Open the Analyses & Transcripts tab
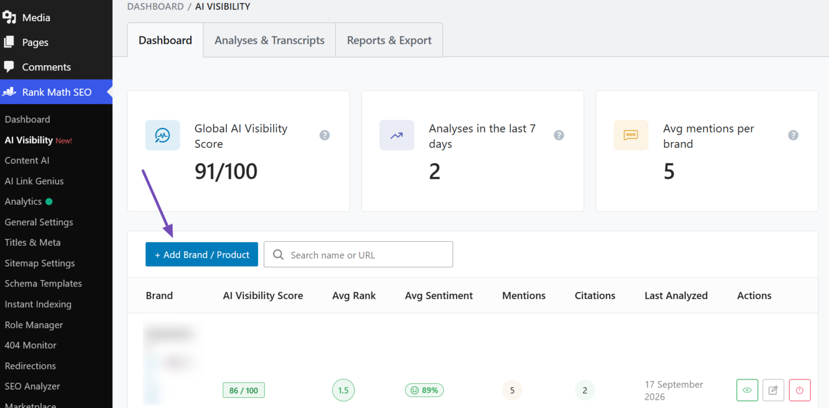The height and width of the screenshot is (408, 829). (x=269, y=40)
